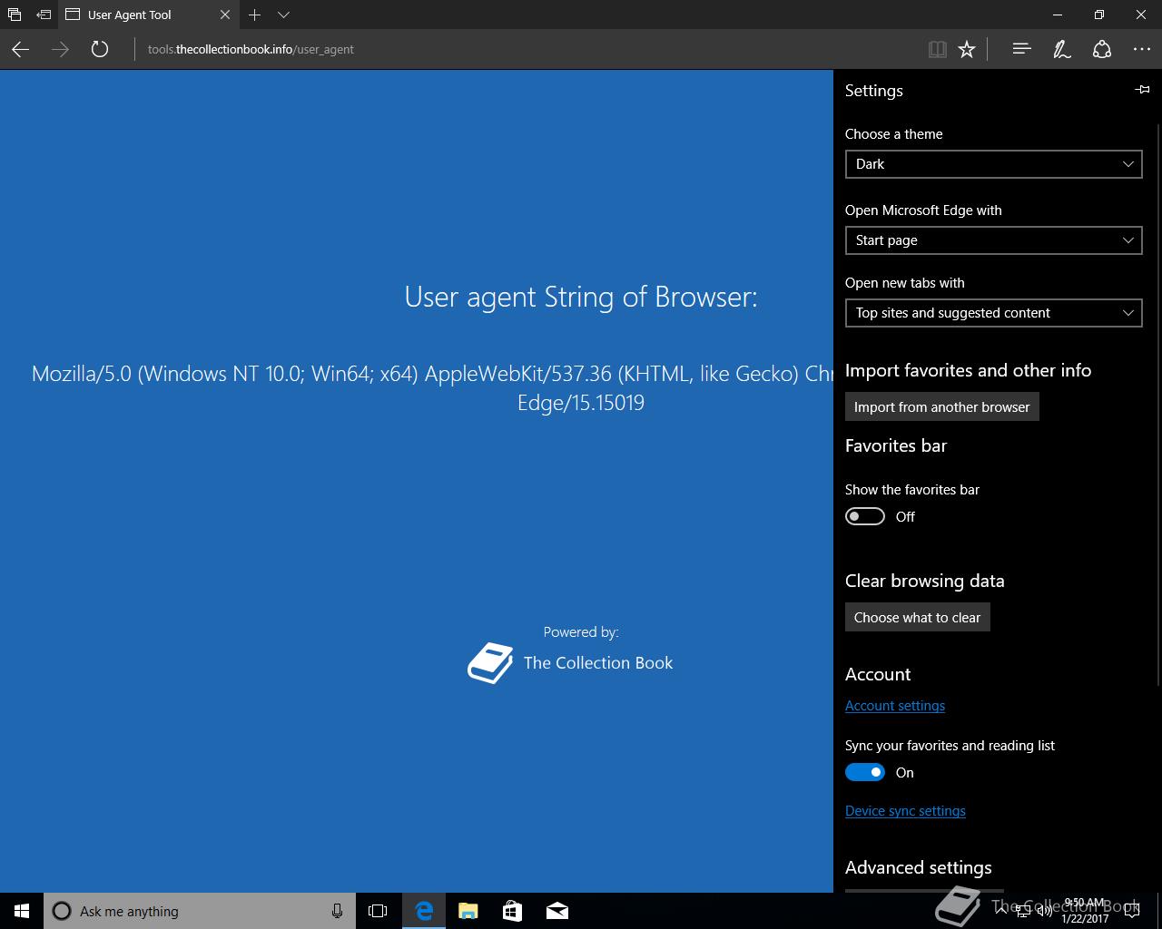Click the address bar URL
This screenshot has width=1162, height=929.
251,50
